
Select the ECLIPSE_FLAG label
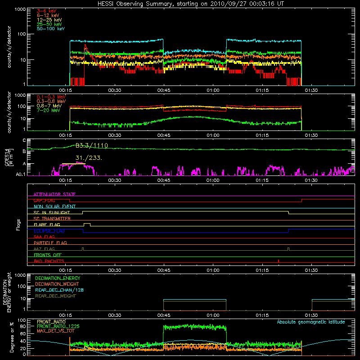pos(49,231)
